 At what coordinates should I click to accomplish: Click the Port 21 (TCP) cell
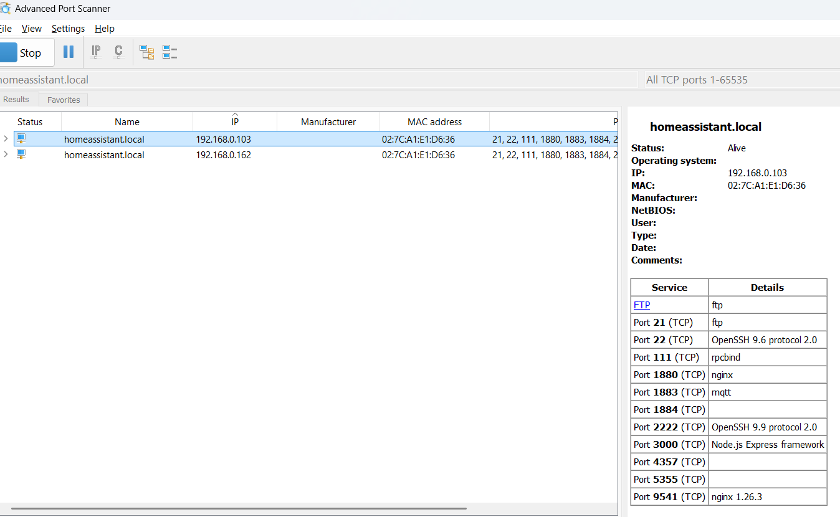[x=670, y=323]
